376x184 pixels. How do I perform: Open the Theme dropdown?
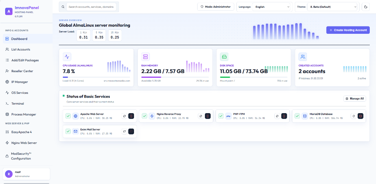click(x=332, y=7)
